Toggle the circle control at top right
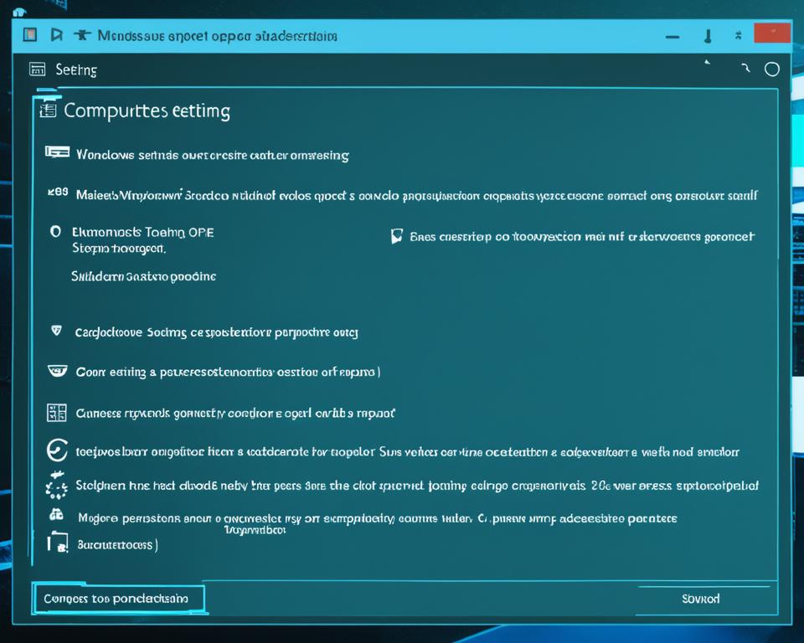Image resolution: width=804 pixels, height=643 pixels. tap(771, 69)
